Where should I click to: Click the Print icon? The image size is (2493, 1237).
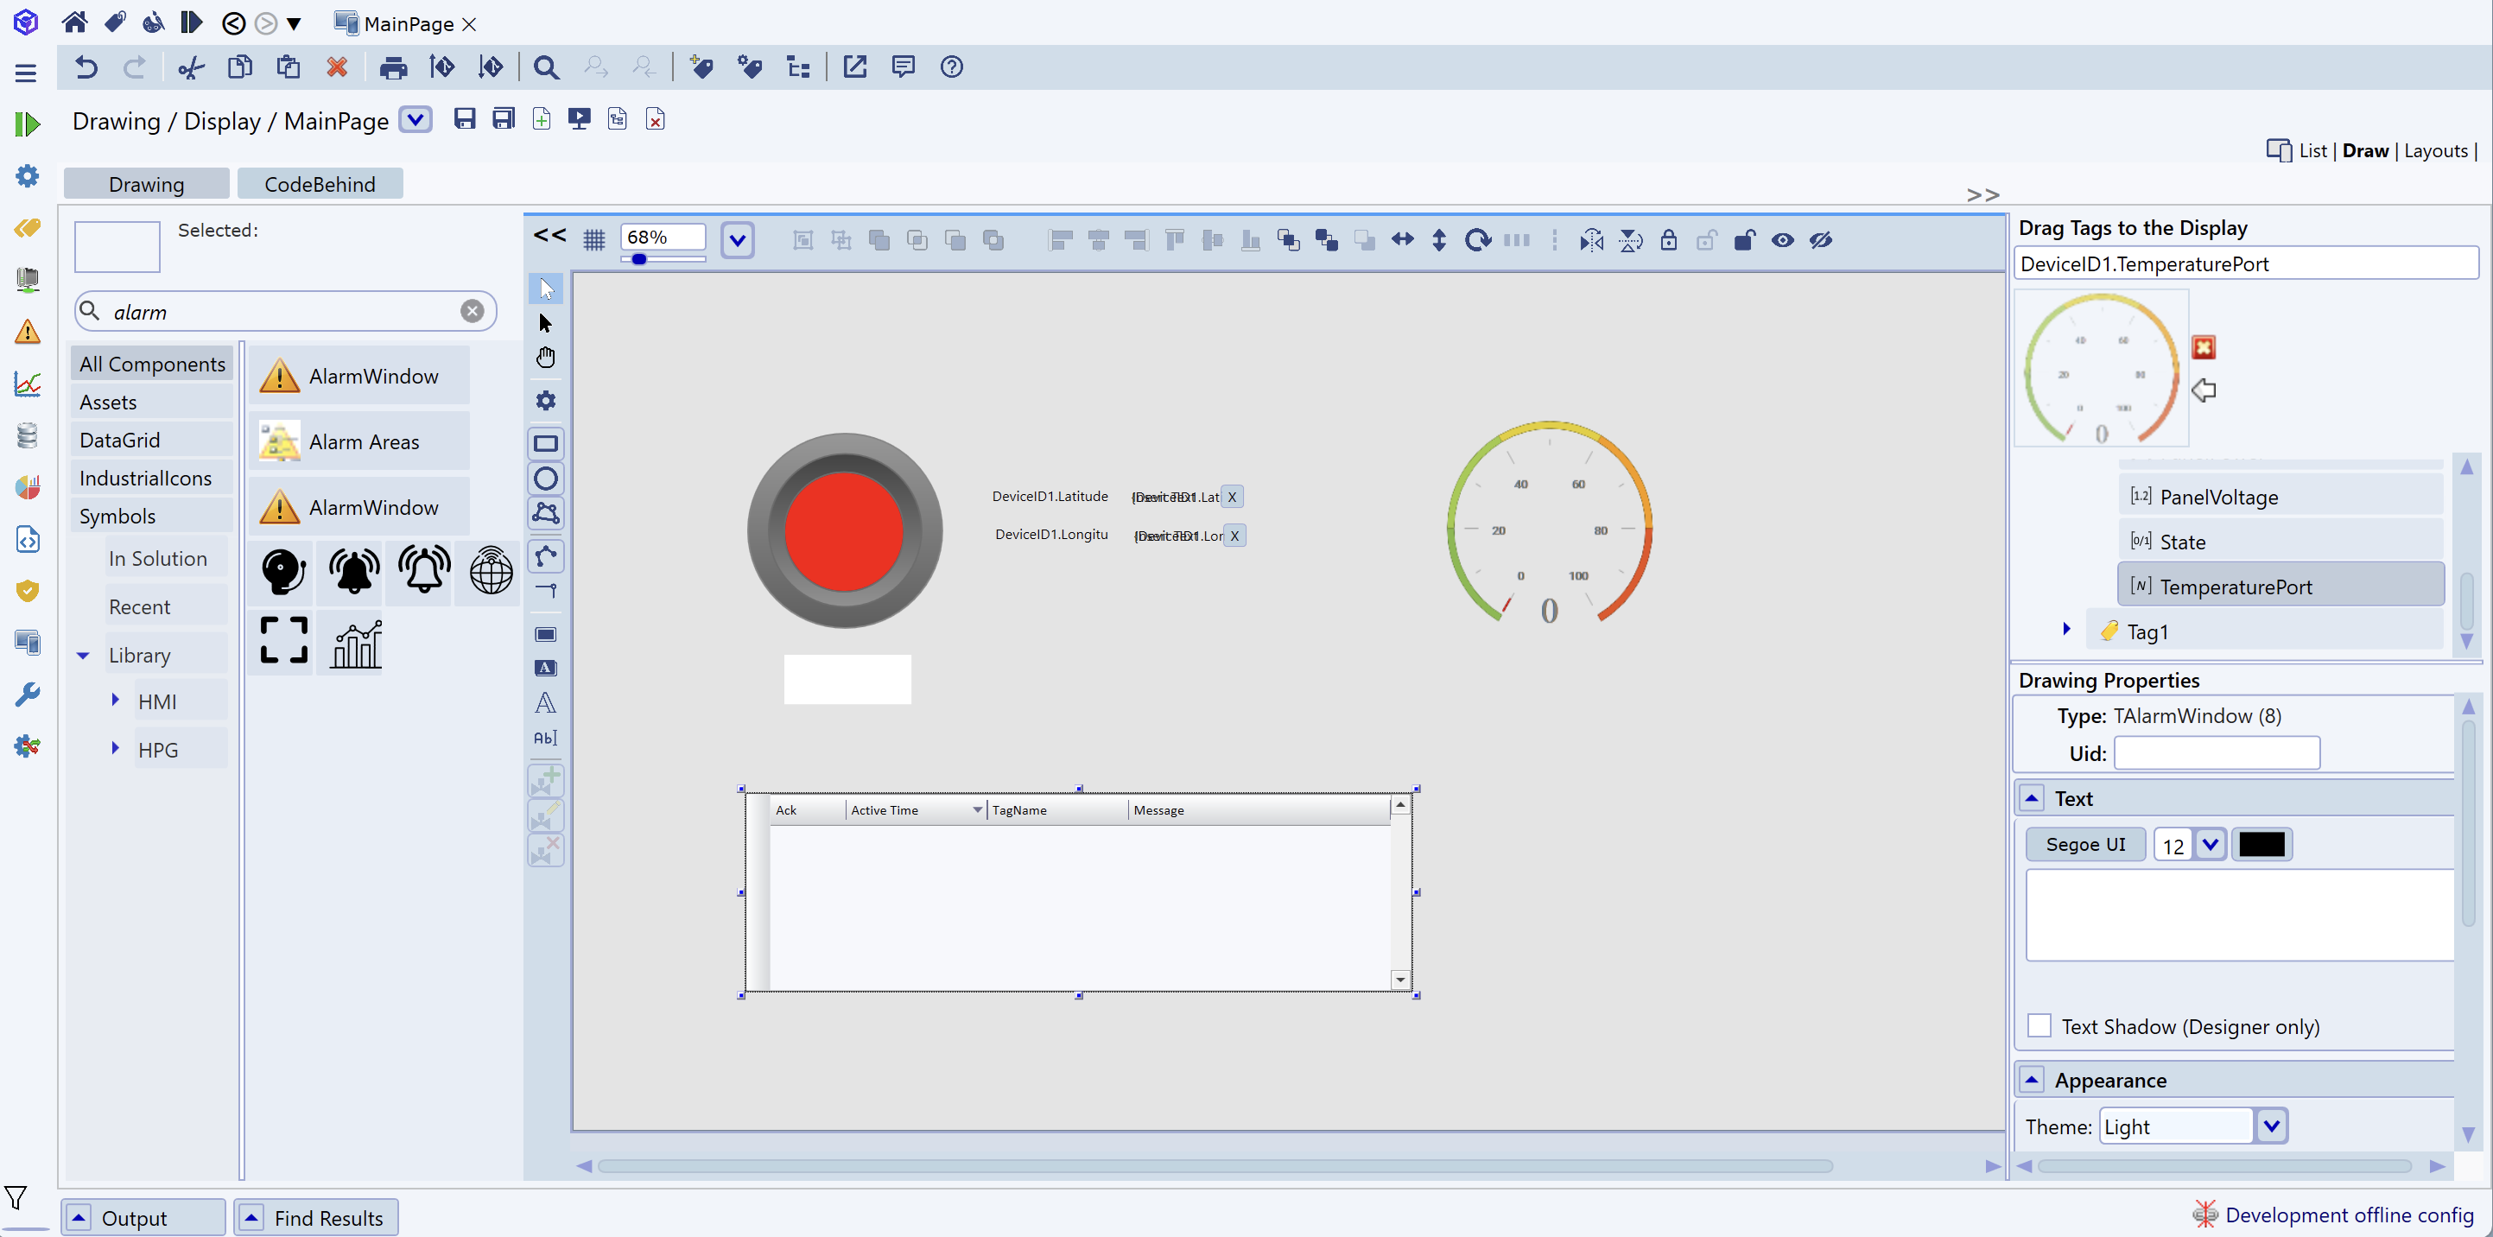394,67
